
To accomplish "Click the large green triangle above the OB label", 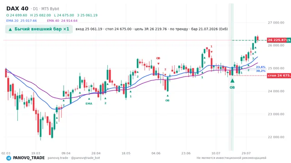I will (232, 81).
